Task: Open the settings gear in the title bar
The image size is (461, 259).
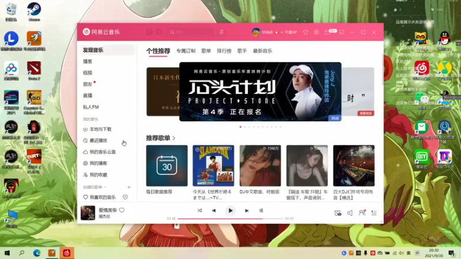Action: pyautogui.click(x=316, y=32)
